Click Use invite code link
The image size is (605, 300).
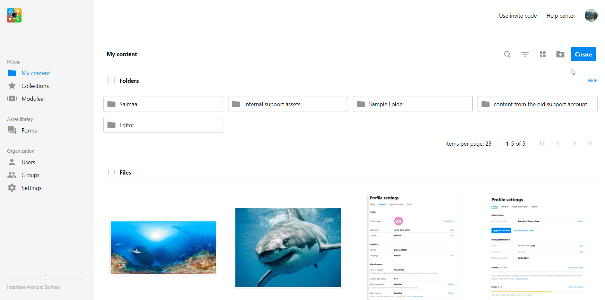518,16
